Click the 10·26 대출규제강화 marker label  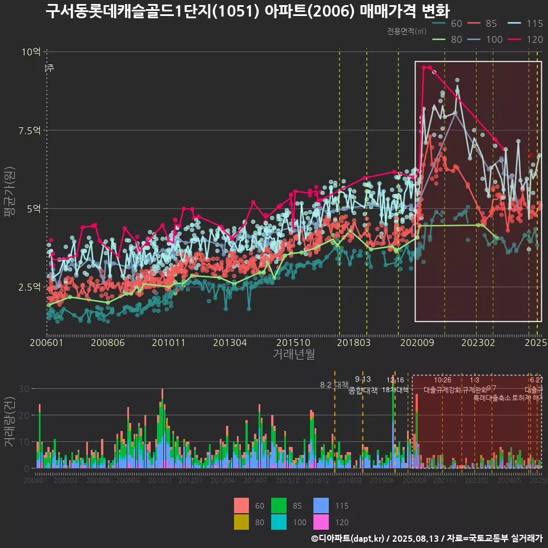tap(442, 385)
